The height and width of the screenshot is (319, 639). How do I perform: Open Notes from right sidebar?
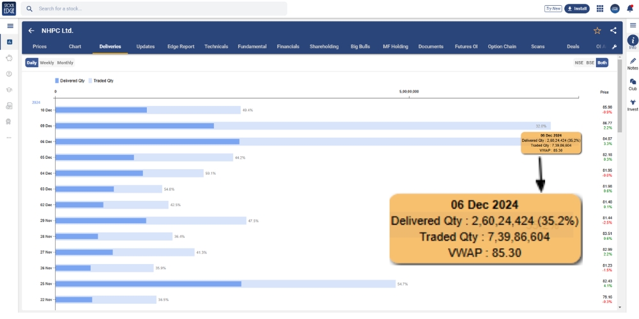pos(633,64)
